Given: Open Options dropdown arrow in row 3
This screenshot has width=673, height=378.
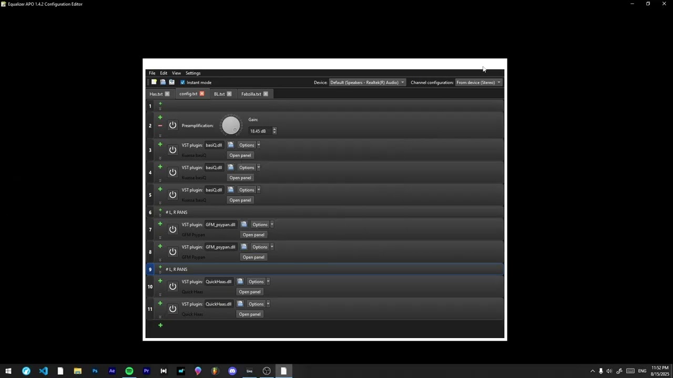Looking at the screenshot, I should (258, 145).
